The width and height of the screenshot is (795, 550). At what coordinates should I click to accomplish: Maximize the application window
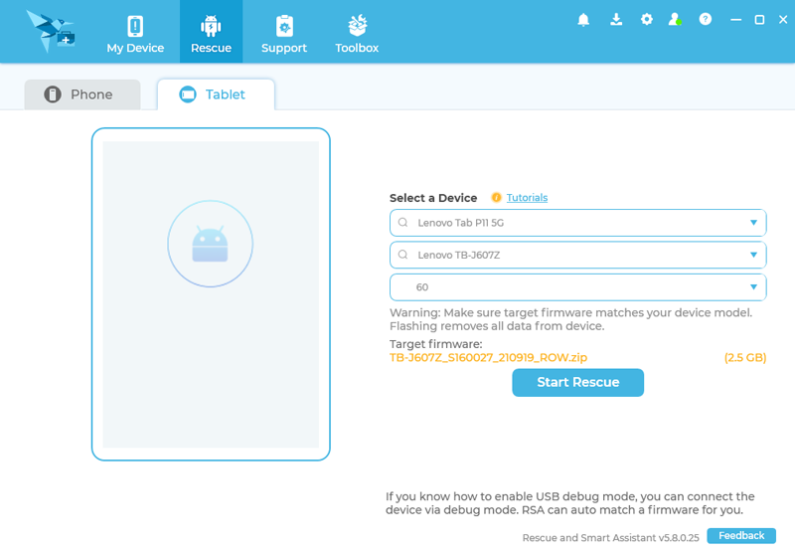click(x=759, y=20)
